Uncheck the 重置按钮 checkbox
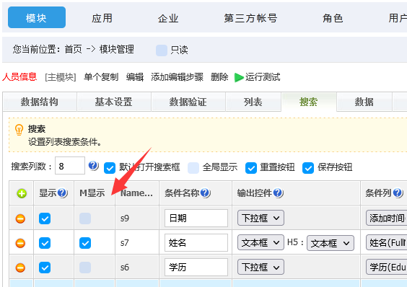 [251, 168]
